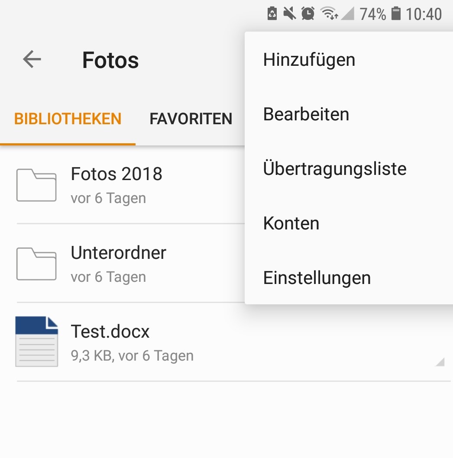Tap the Wi-Fi status icon
The width and height of the screenshot is (453, 458).
click(x=330, y=13)
